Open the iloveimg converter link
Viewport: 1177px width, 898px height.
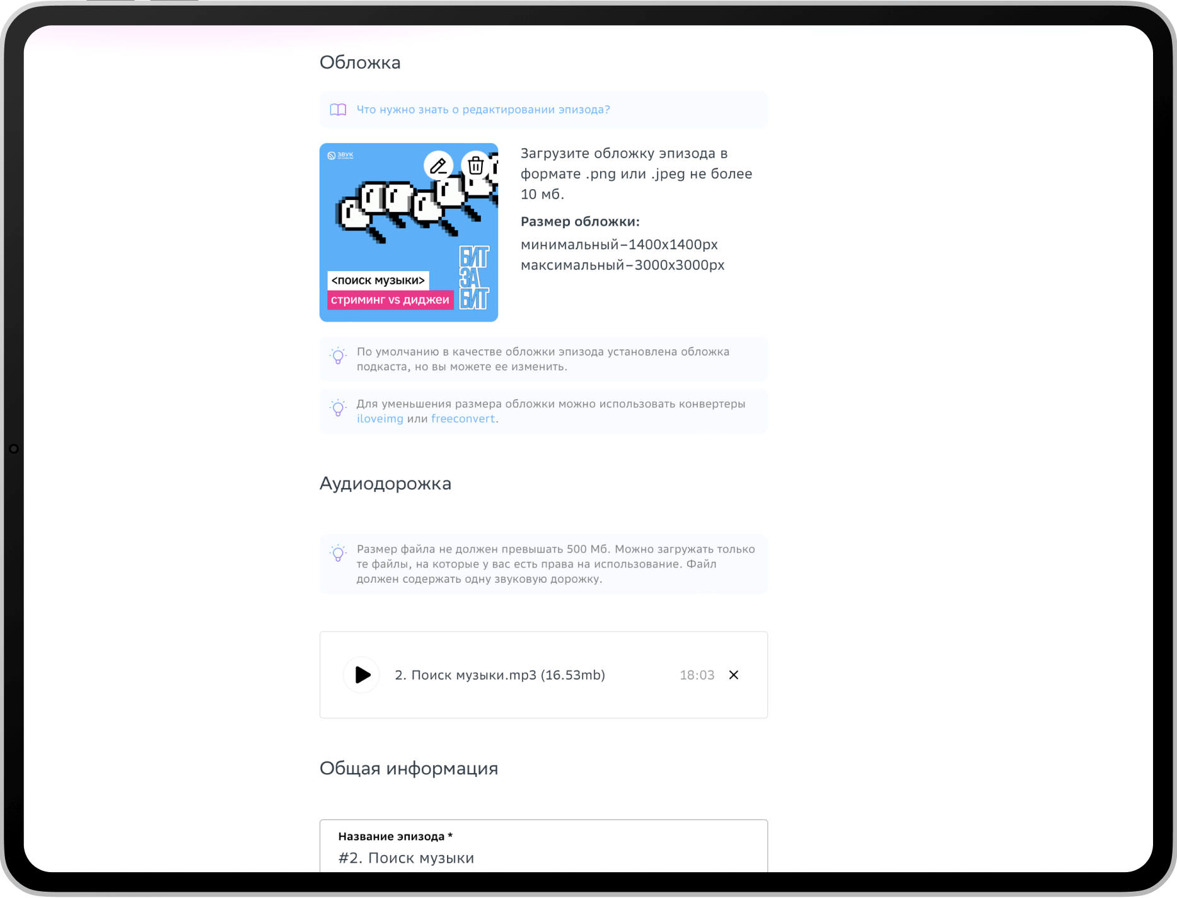coord(380,419)
